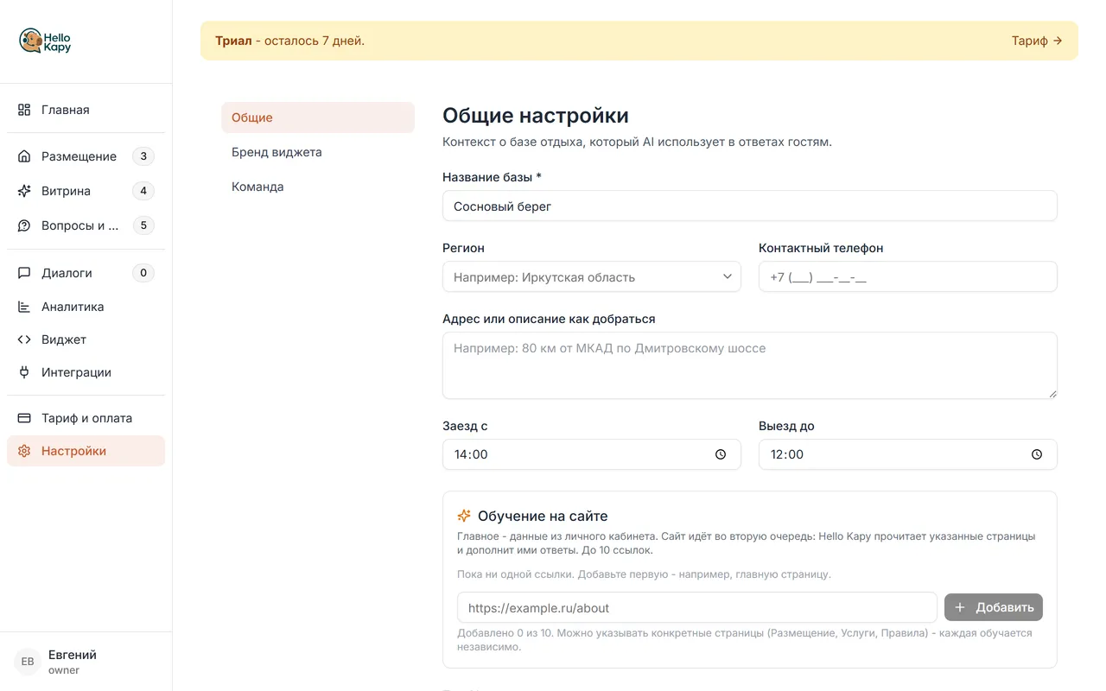The height and width of the screenshot is (691, 1106).
Task: Click the Hello Kapy capybara logo
Action: [x=45, y=41]
